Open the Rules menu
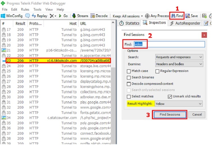Image resolution: width=212 pixels, height=145 pixels. tap(25, 9)
